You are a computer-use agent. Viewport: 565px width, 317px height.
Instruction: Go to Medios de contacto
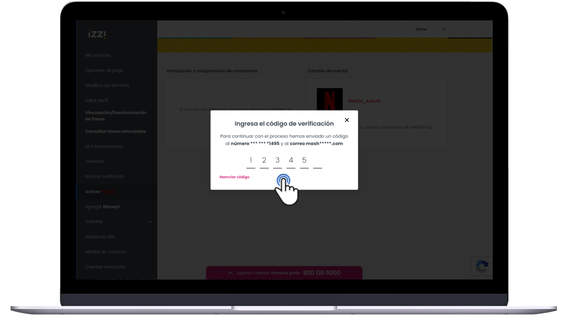[105, 252]
